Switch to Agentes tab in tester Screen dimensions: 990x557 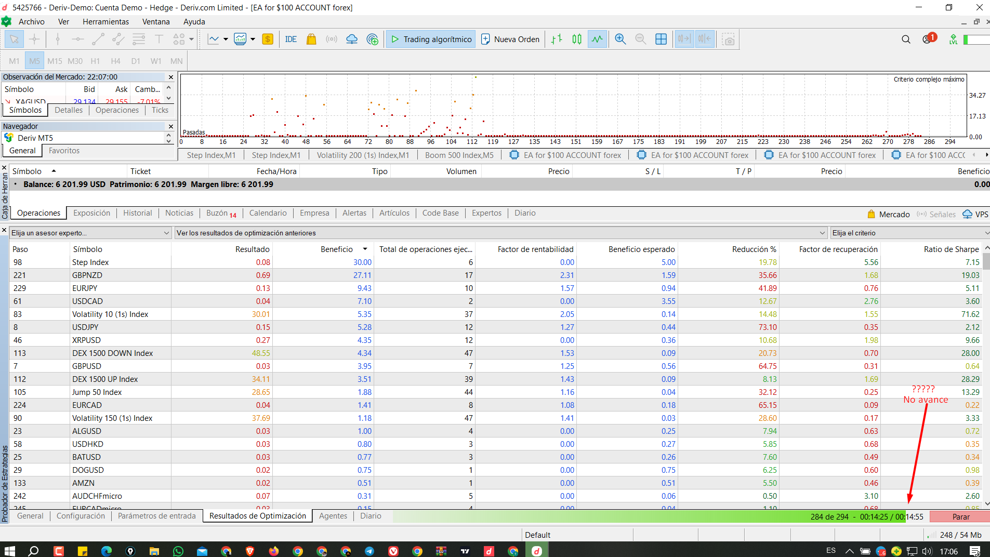(333, 516)
